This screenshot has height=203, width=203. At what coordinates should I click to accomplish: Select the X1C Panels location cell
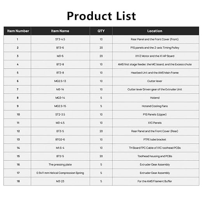pos(156,123)
